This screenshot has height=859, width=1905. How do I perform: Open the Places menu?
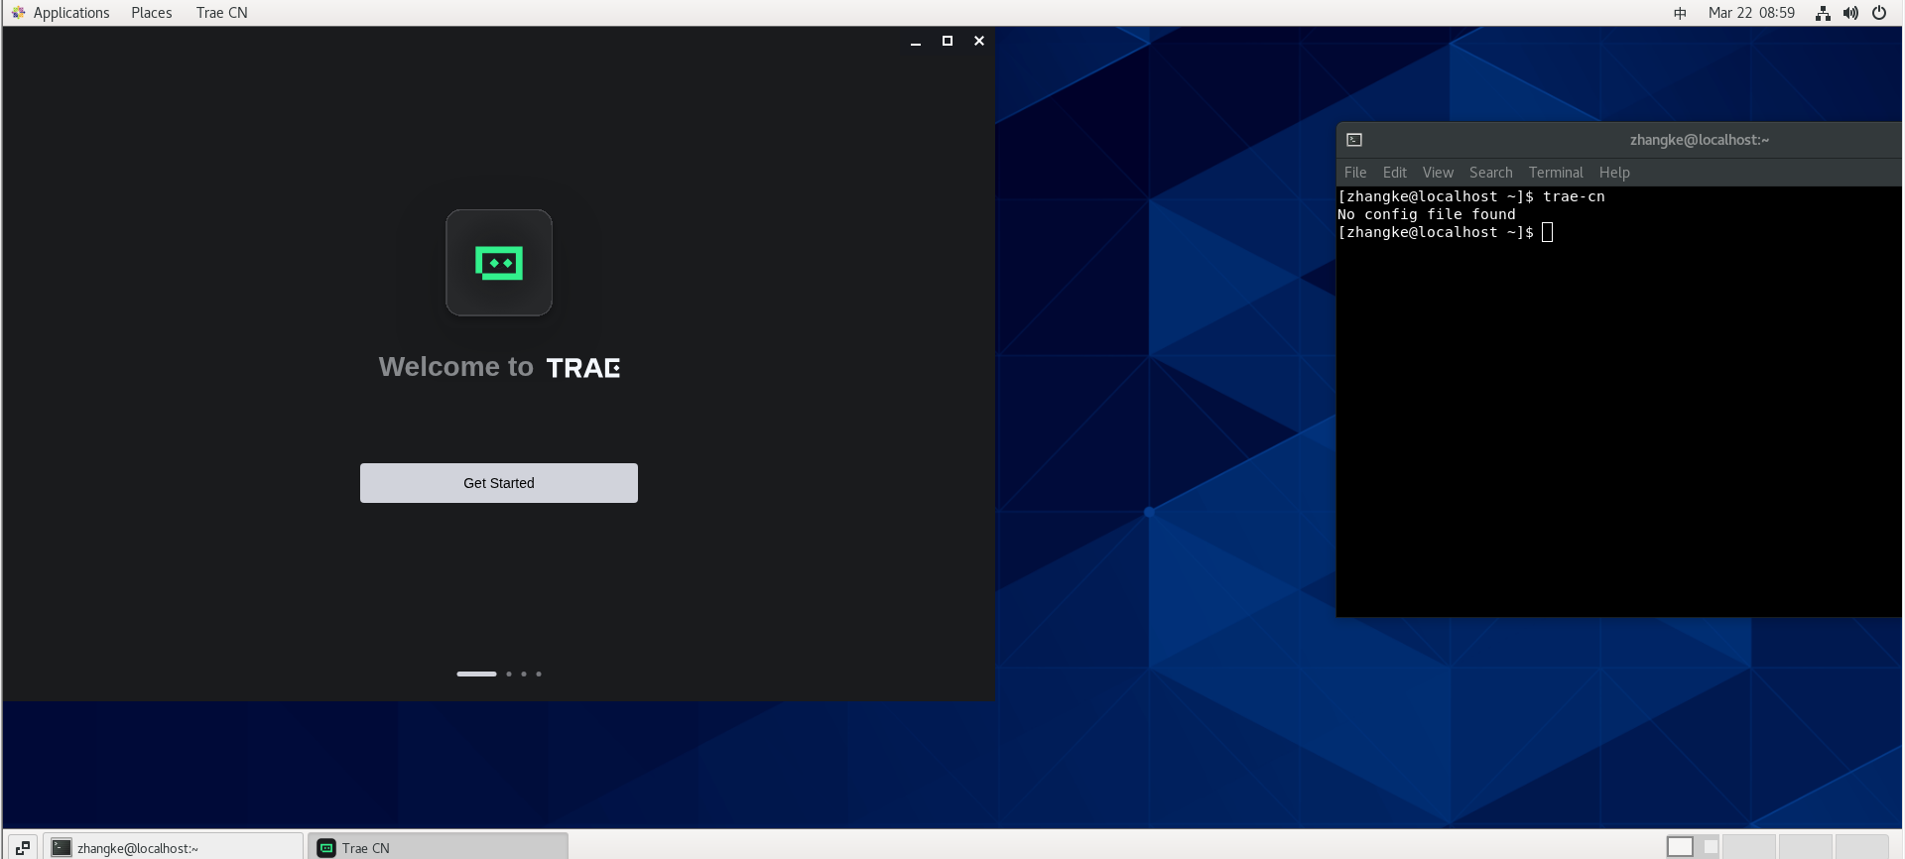(151, 13)
